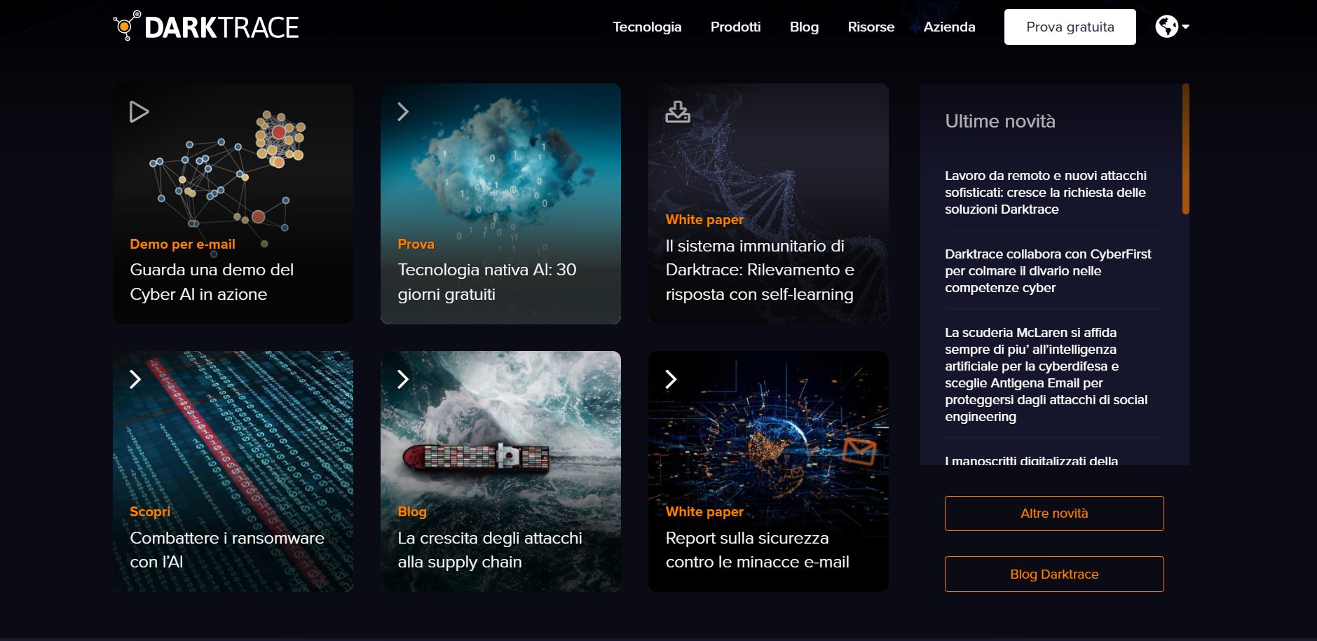Click the Altre novità button

1054,514
